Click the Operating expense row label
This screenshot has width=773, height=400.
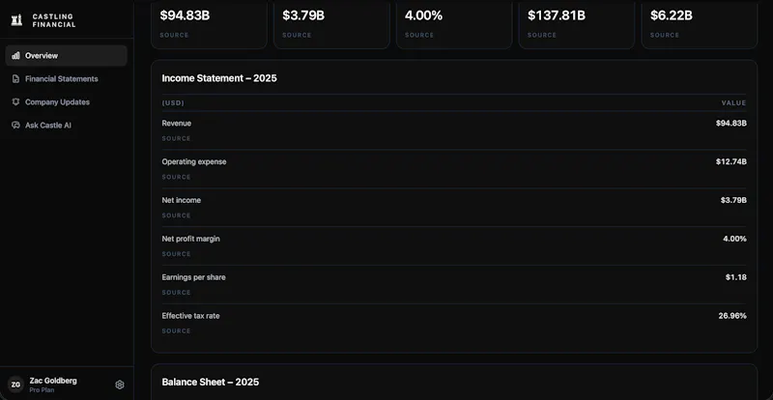tap(194, 161)
